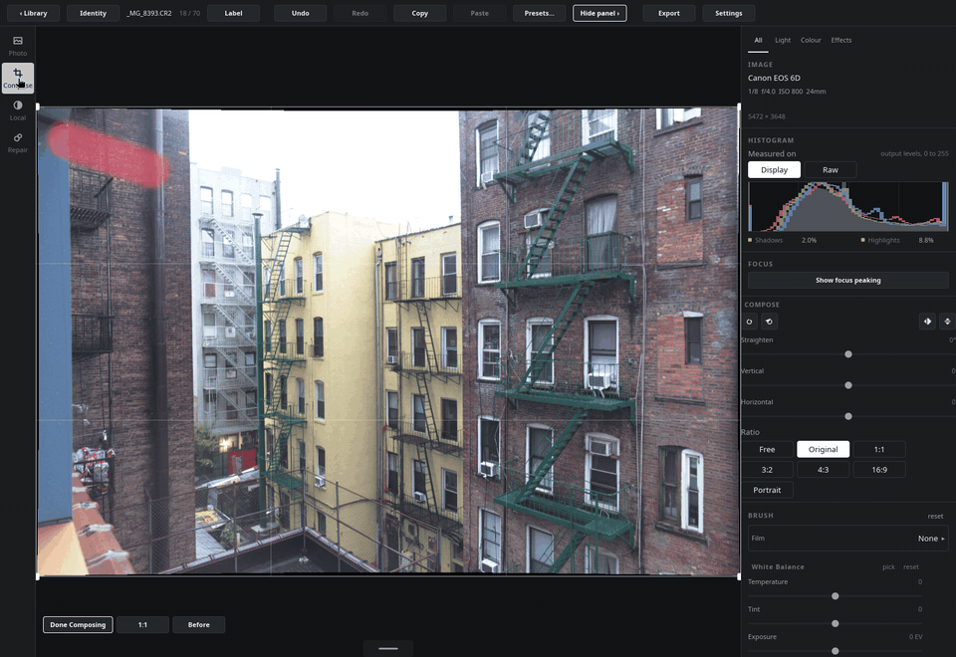Viewport: 956px width, 657px height.
Task: Open the Effects tab
Action: click(x=841, y=40)
